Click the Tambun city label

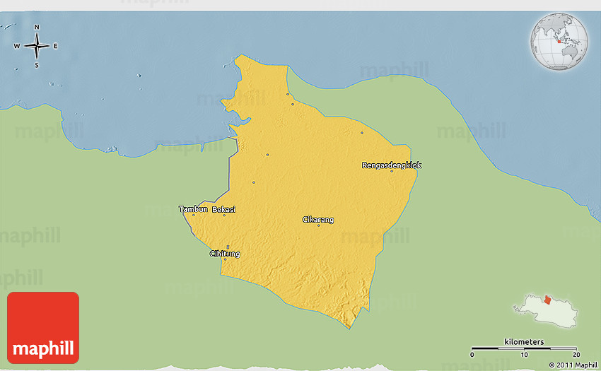tap(193, 209)
